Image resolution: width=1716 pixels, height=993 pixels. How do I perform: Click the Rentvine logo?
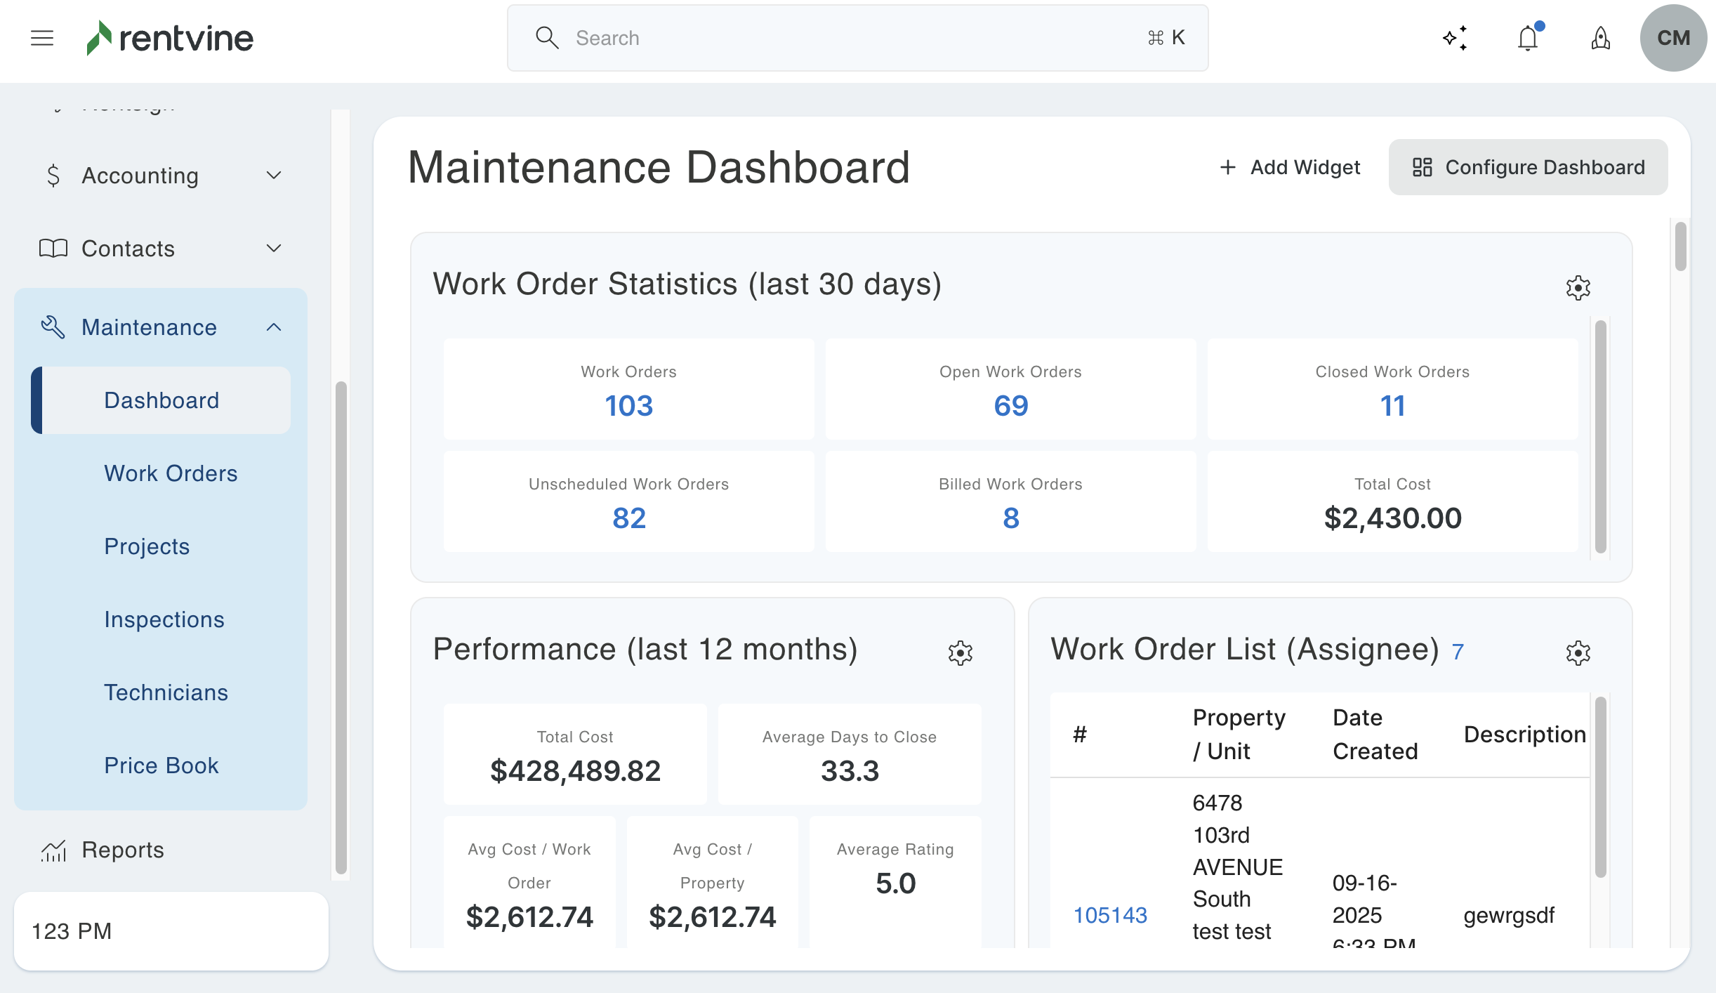coord(169,38)
